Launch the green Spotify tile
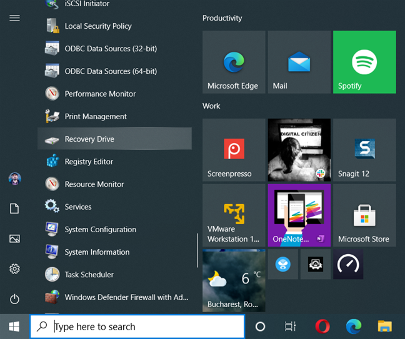 point(364,62)
